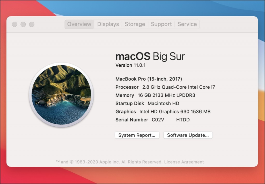Image resolution: width=265 pixels, height=184 pixels.
Task: Open the Displays tab
Action: click(108, 24)
